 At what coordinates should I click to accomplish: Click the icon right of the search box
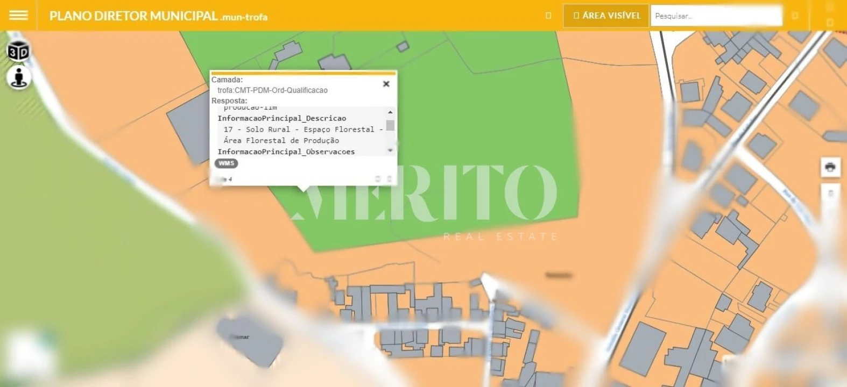pos(795,16)
